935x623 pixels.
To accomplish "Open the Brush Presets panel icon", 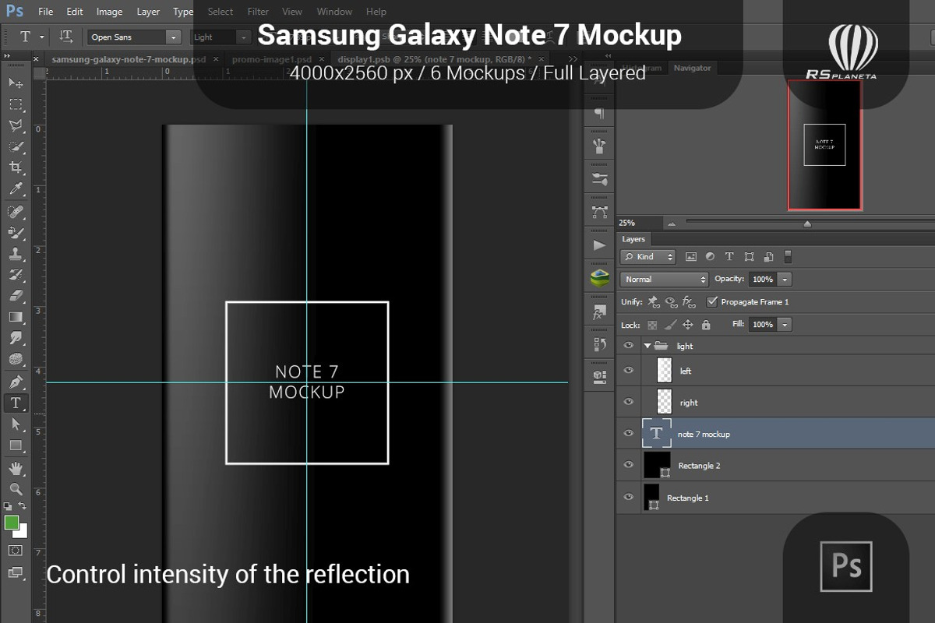I will [x=599, y=179].
